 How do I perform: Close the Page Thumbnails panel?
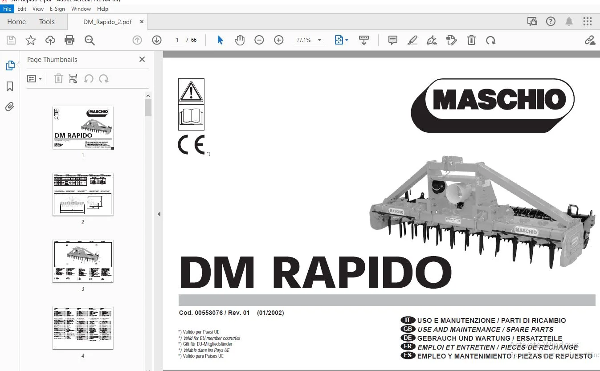click(x=142, y=59)
